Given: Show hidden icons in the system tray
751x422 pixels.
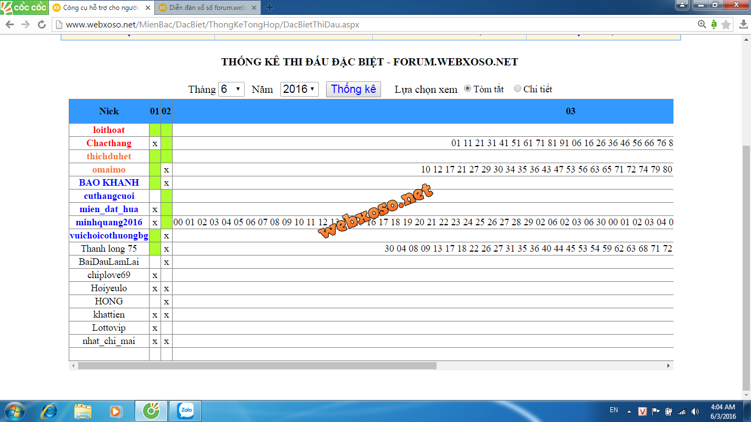Looking at the screenshot, I should (629, 412).
